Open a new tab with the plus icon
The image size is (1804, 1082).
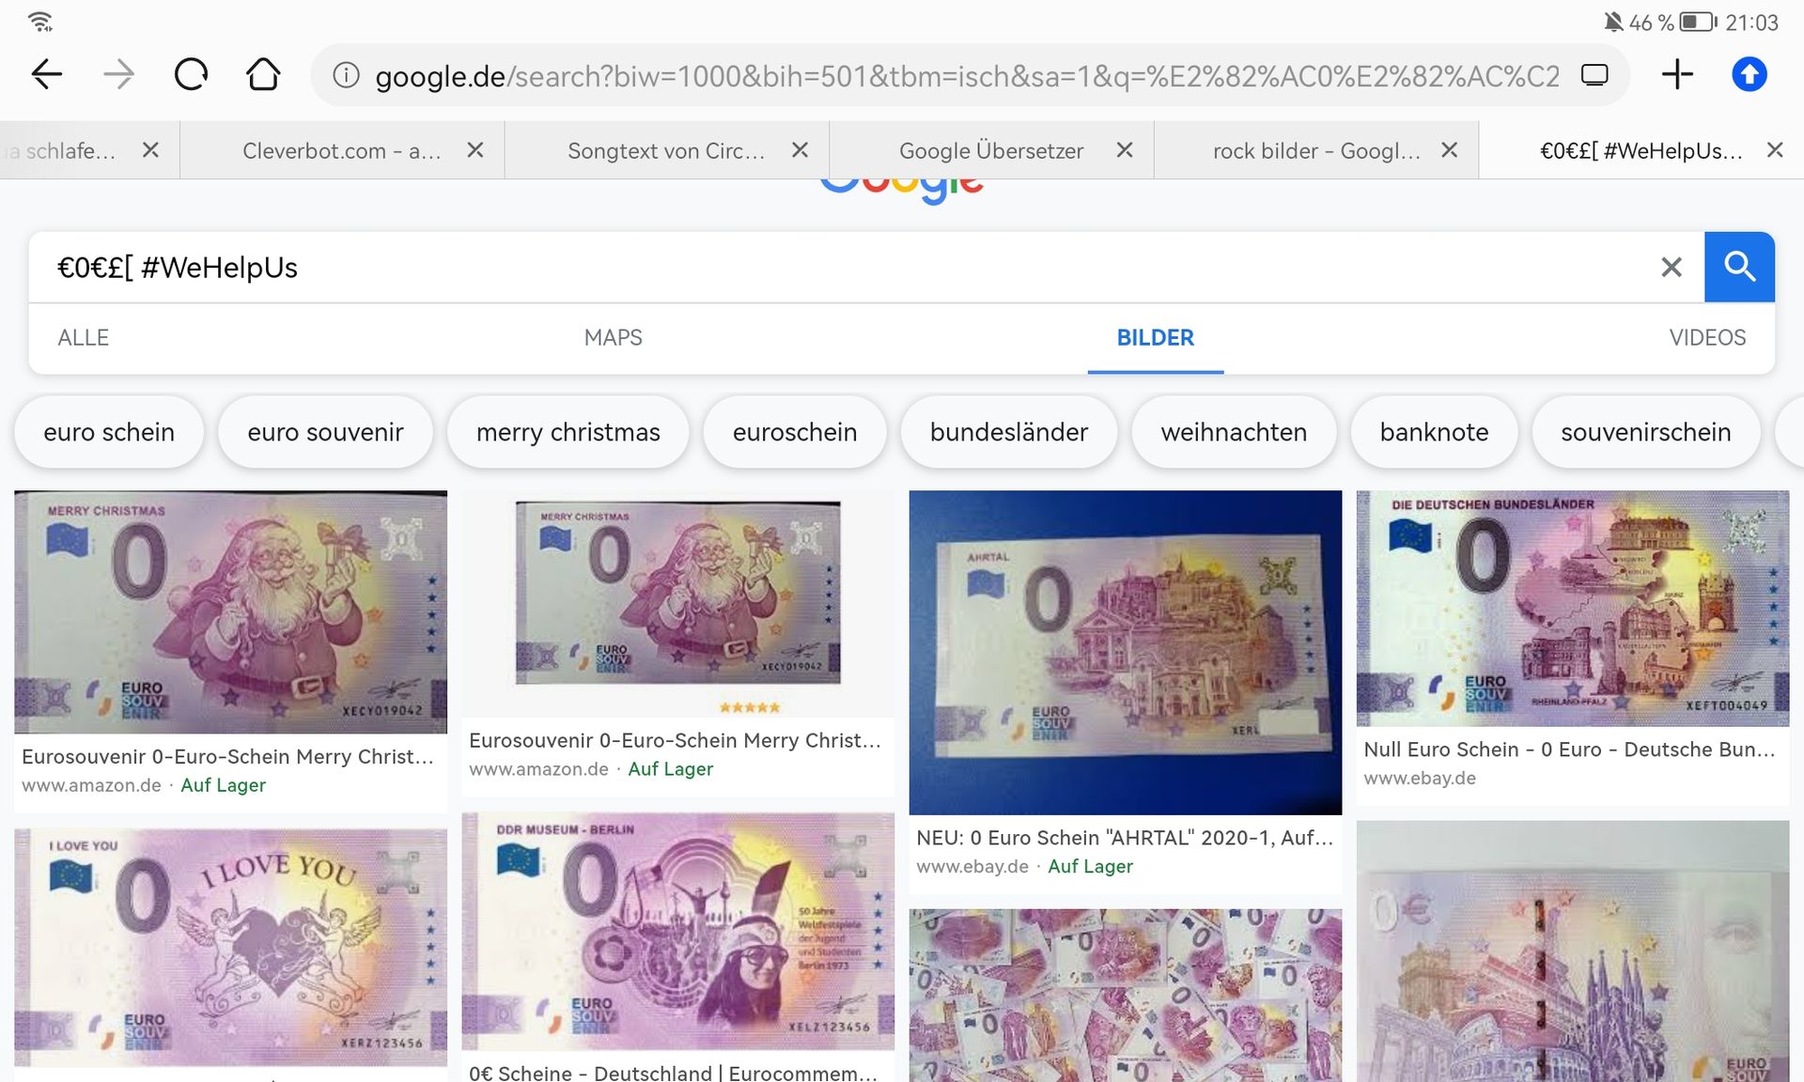1677,74
